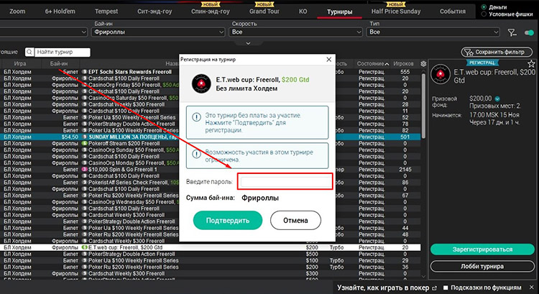Viewport: 539px width, 294px height.
Task: Click the magnifier search icon
Action: (x=29, y=52)
